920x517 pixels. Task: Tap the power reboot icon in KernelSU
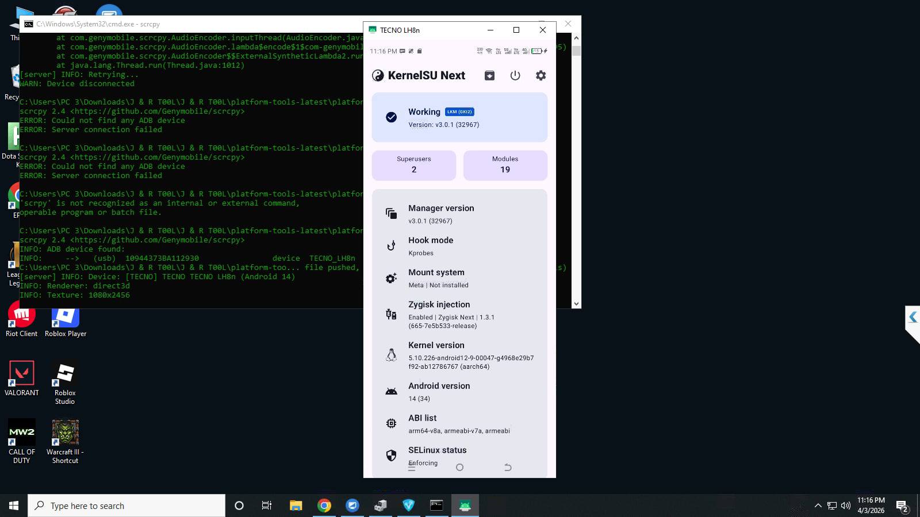point(515,75)
